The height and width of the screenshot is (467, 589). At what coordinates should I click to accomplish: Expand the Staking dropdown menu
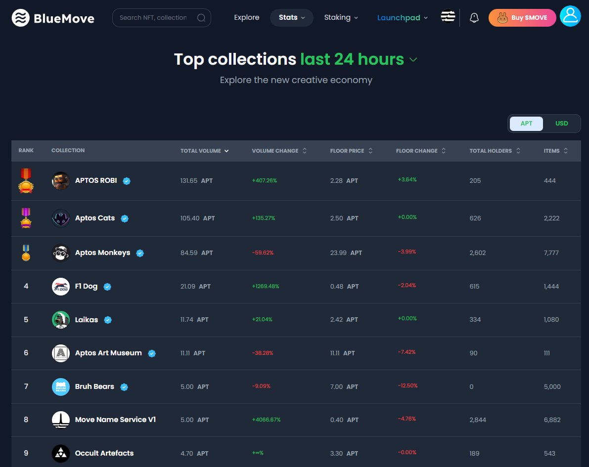(341, 18)
